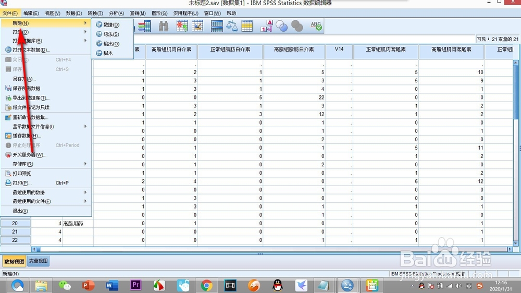
Task: Expand the 存储库(R) submenu
Action: point(46,164)
